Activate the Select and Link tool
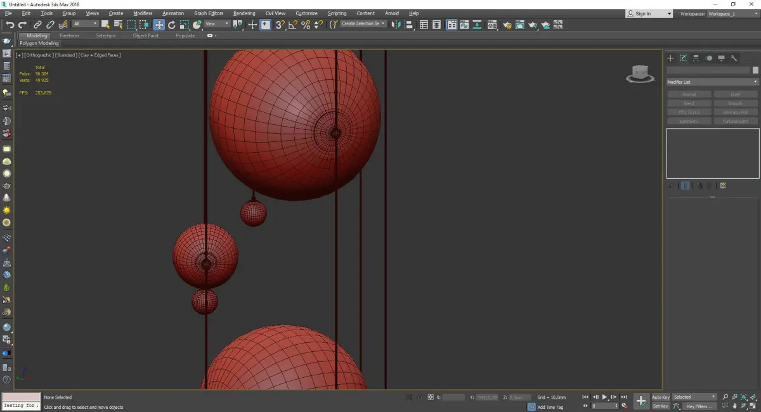This screenshot has width=761, height=412. pos(37,25)
